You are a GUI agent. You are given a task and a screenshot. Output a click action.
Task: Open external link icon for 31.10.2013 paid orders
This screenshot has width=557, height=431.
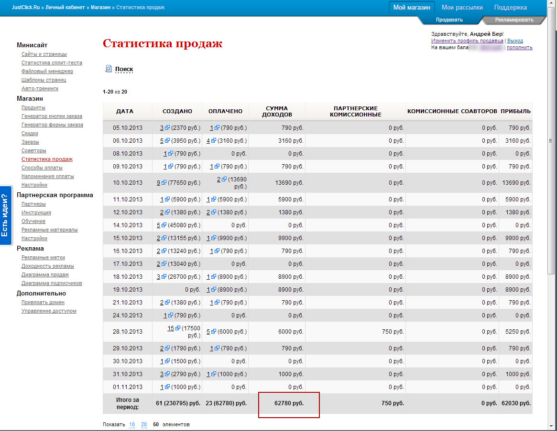[x=215, y=374]
